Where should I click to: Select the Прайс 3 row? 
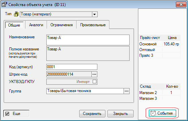click(159, 55)
